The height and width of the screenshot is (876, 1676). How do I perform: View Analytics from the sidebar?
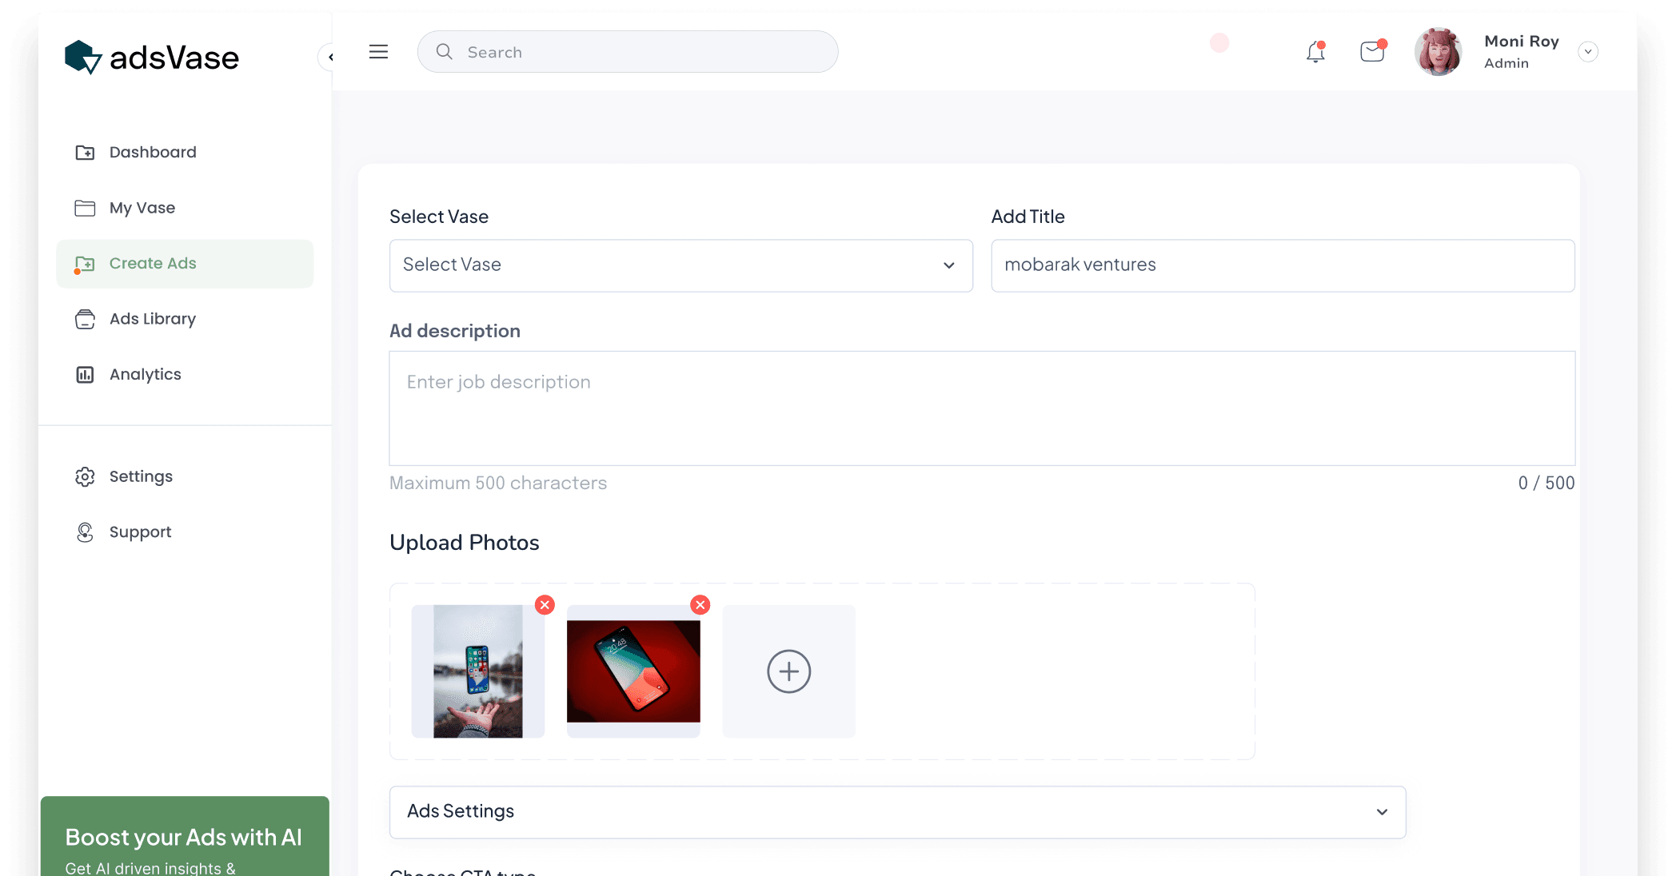(145, 373)
